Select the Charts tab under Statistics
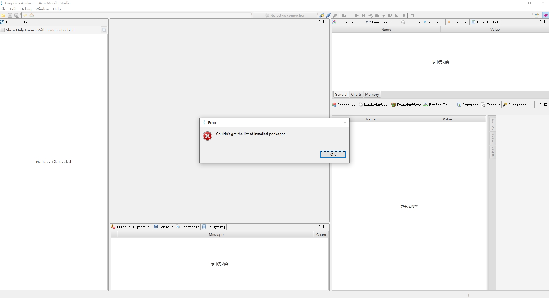Screen dimensions: 549x298 tap(356, 95)
